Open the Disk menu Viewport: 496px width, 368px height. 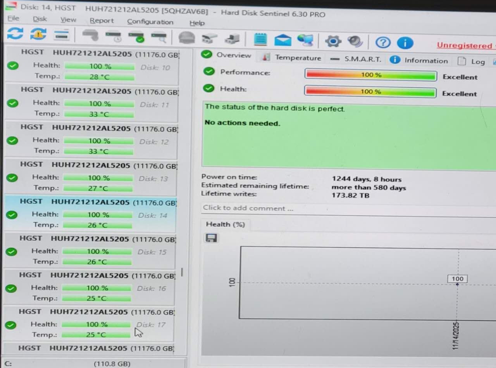(40, 19)
